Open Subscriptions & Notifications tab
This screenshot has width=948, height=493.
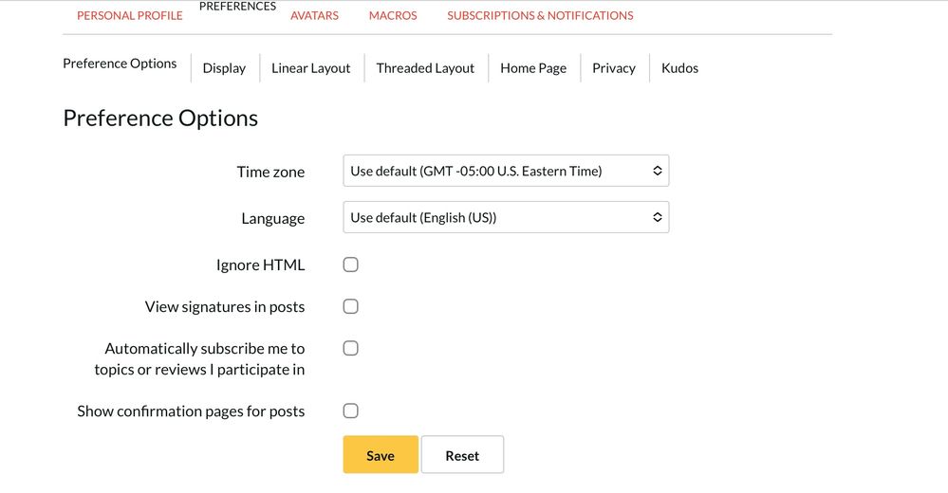pyautogui.click(x=540, y=15)
